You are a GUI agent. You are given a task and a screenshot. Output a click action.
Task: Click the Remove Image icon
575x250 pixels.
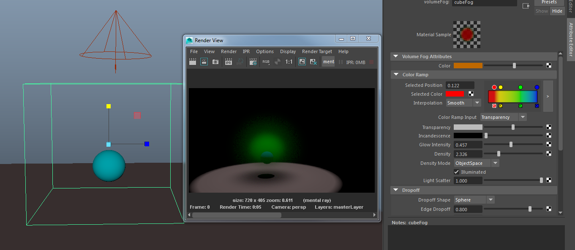click(x=313, y=62)
